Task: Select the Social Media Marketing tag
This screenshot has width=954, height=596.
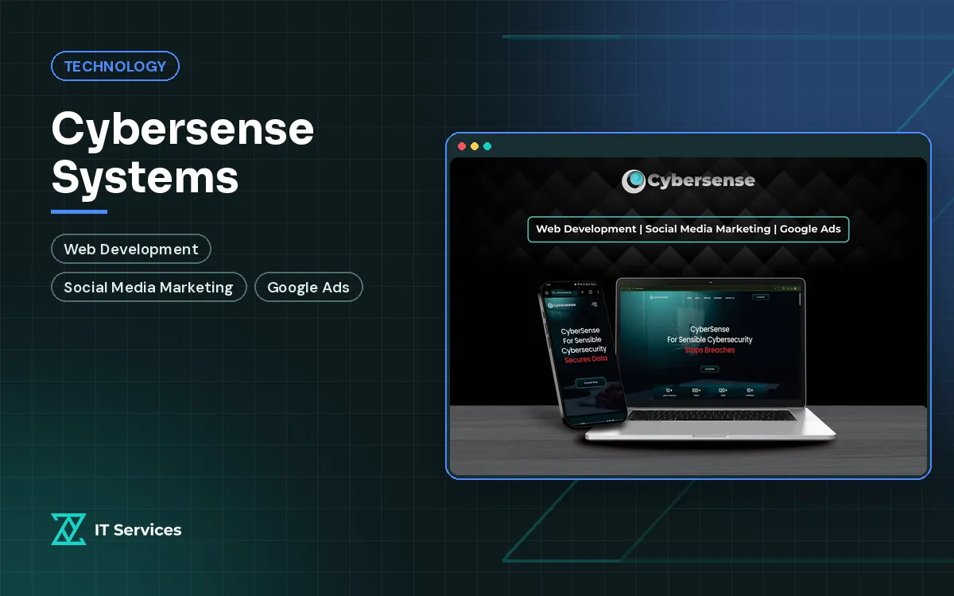Action: click(149, 287)
